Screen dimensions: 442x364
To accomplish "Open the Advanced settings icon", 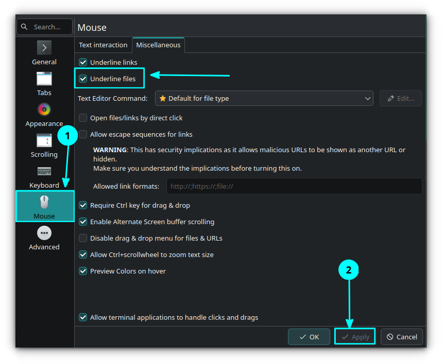I will (44, 233).
